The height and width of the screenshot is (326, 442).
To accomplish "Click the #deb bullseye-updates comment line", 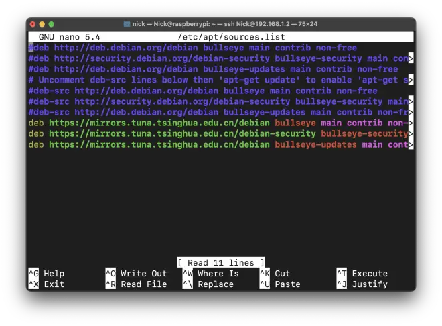I will 214,69.
